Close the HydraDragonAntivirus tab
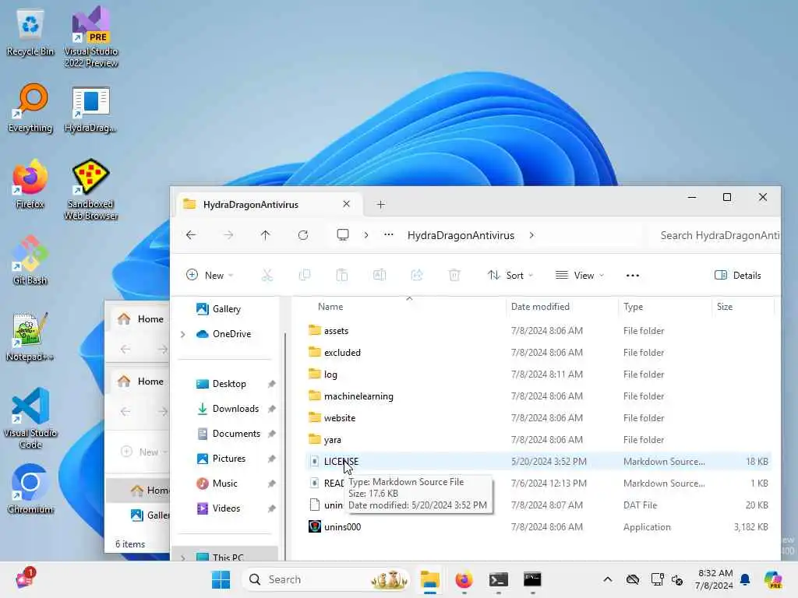This screenshot has width=798, height=598. point(347,204)
